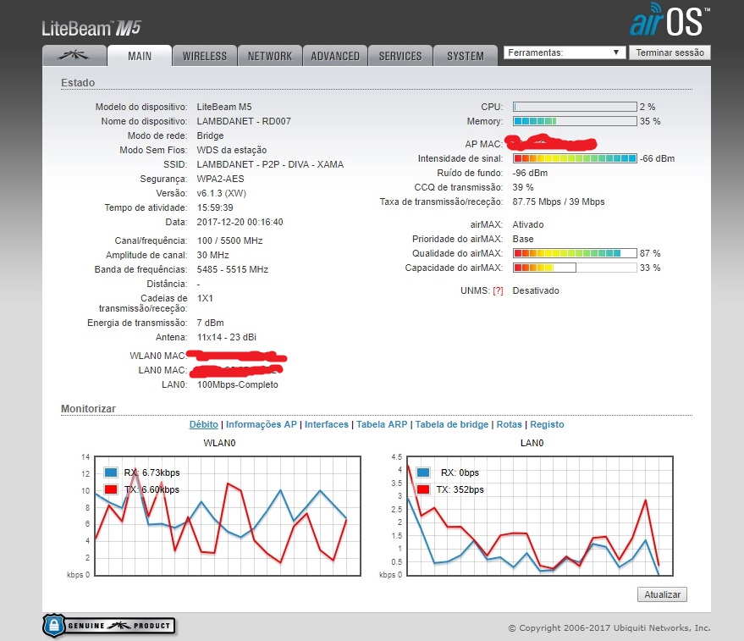Select the SYSTEM tab
Viewport: 744px width, 641px height.
[466, 56]
